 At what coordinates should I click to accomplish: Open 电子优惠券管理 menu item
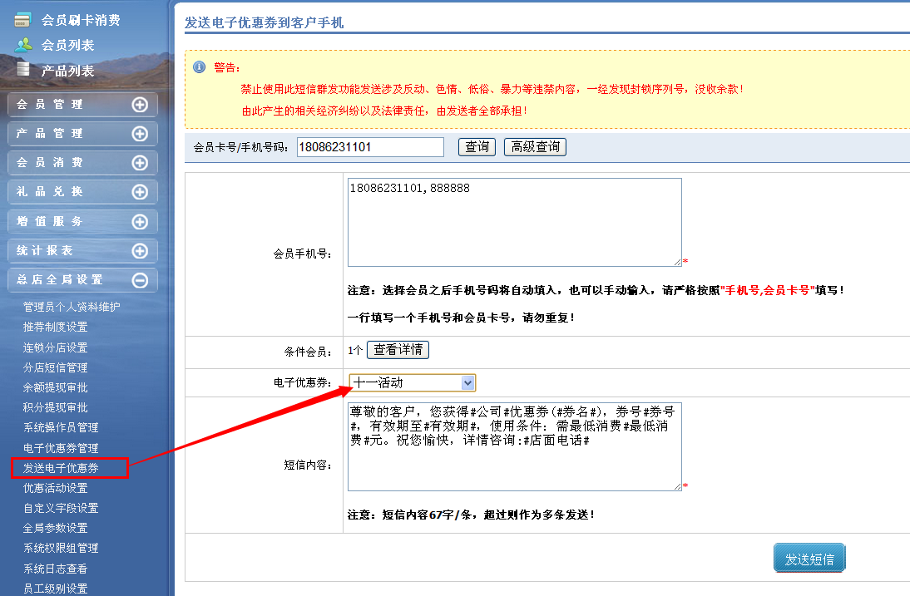tap(61, 448)
